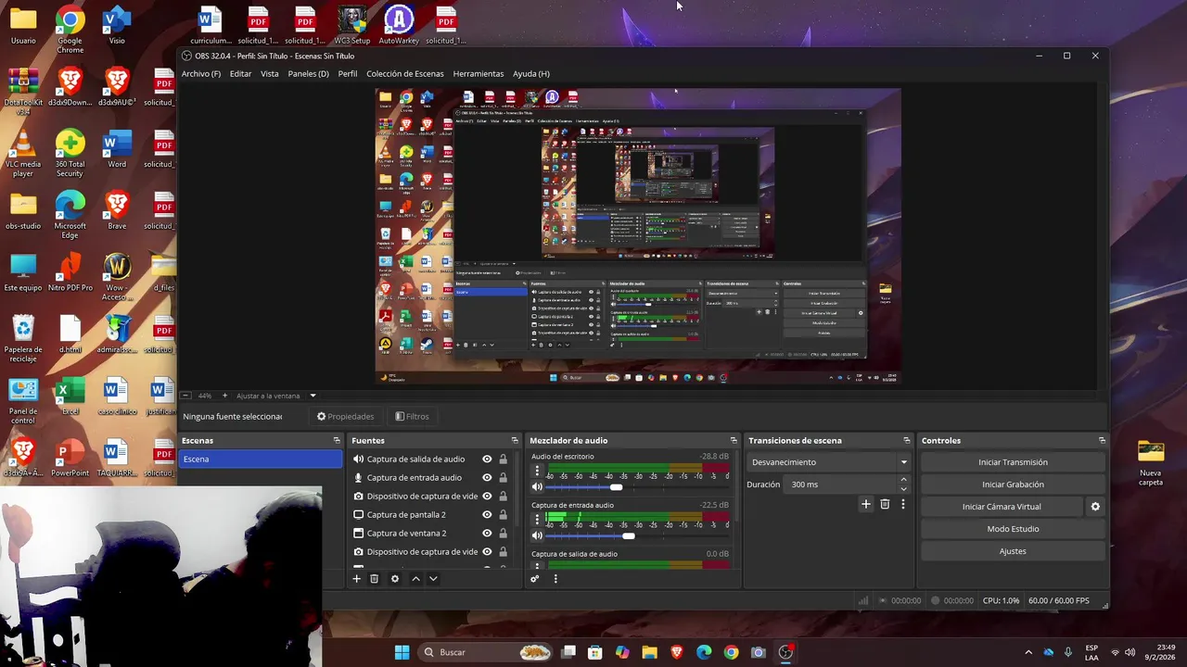Lock the Captura de salida de audio source

coord(503,459)
